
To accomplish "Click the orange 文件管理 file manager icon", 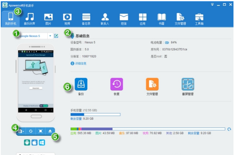I will pos(152,84).
